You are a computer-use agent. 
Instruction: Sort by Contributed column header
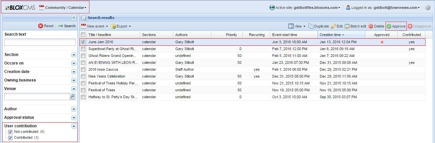(x=411, y=35)
